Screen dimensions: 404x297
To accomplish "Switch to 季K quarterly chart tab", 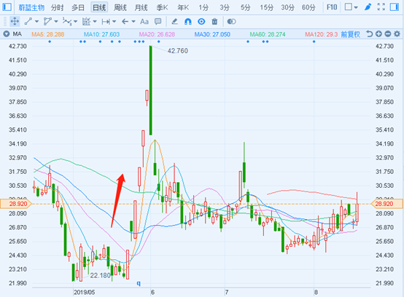I will point(162,7).
